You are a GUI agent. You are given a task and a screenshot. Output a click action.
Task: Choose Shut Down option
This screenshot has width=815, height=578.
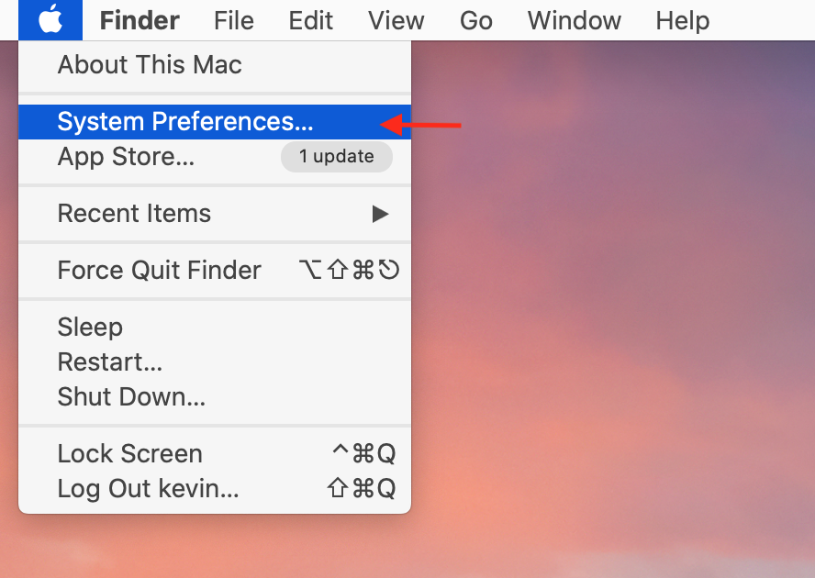pos(131,397)
